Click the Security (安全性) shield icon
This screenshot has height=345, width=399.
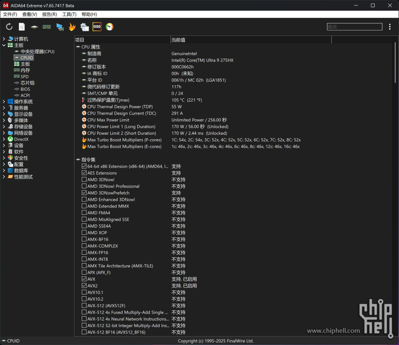tap(11, 158)
